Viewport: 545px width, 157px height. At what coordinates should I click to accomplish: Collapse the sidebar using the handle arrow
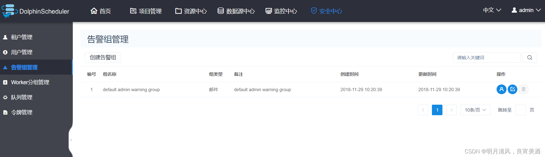click(x=71, y=140)
